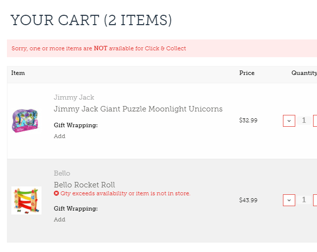This screenshot has width=317, height=252.
Task: Click the Quantity column header
Action: point(304,73)
